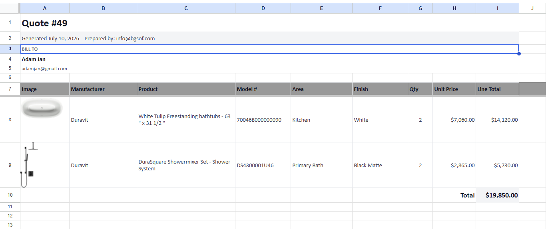Click the 'Image' header cell
The image size is (546, 229).
(x=44, y=89)
